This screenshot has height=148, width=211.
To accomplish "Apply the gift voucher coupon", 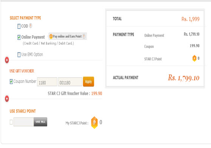I will click(88, 81).
